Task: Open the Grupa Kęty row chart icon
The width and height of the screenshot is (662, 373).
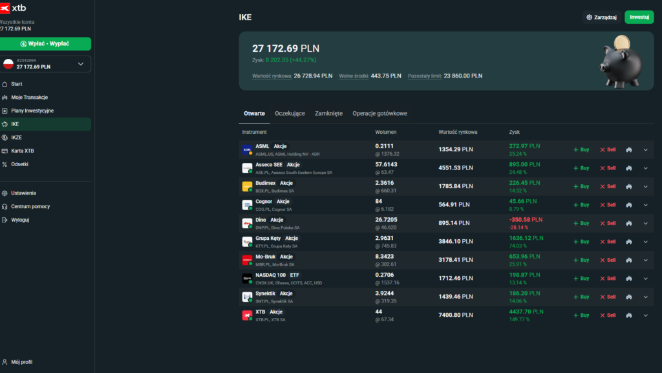Action: pos(628,242)
